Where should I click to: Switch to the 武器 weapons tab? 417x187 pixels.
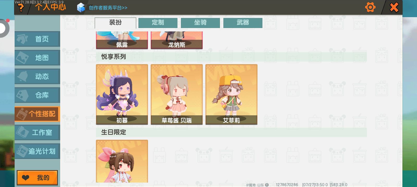(x=243, y=23)
